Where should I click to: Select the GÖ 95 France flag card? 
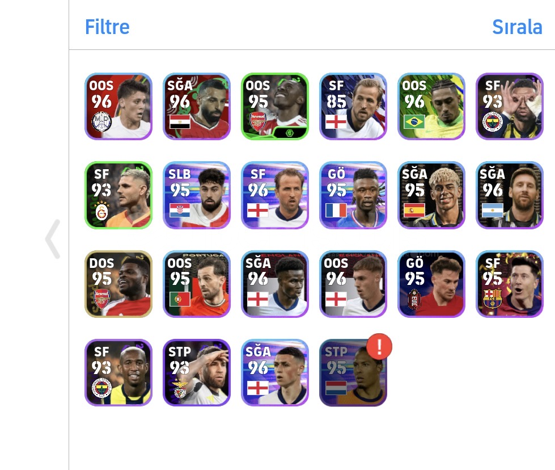(353, 195)
